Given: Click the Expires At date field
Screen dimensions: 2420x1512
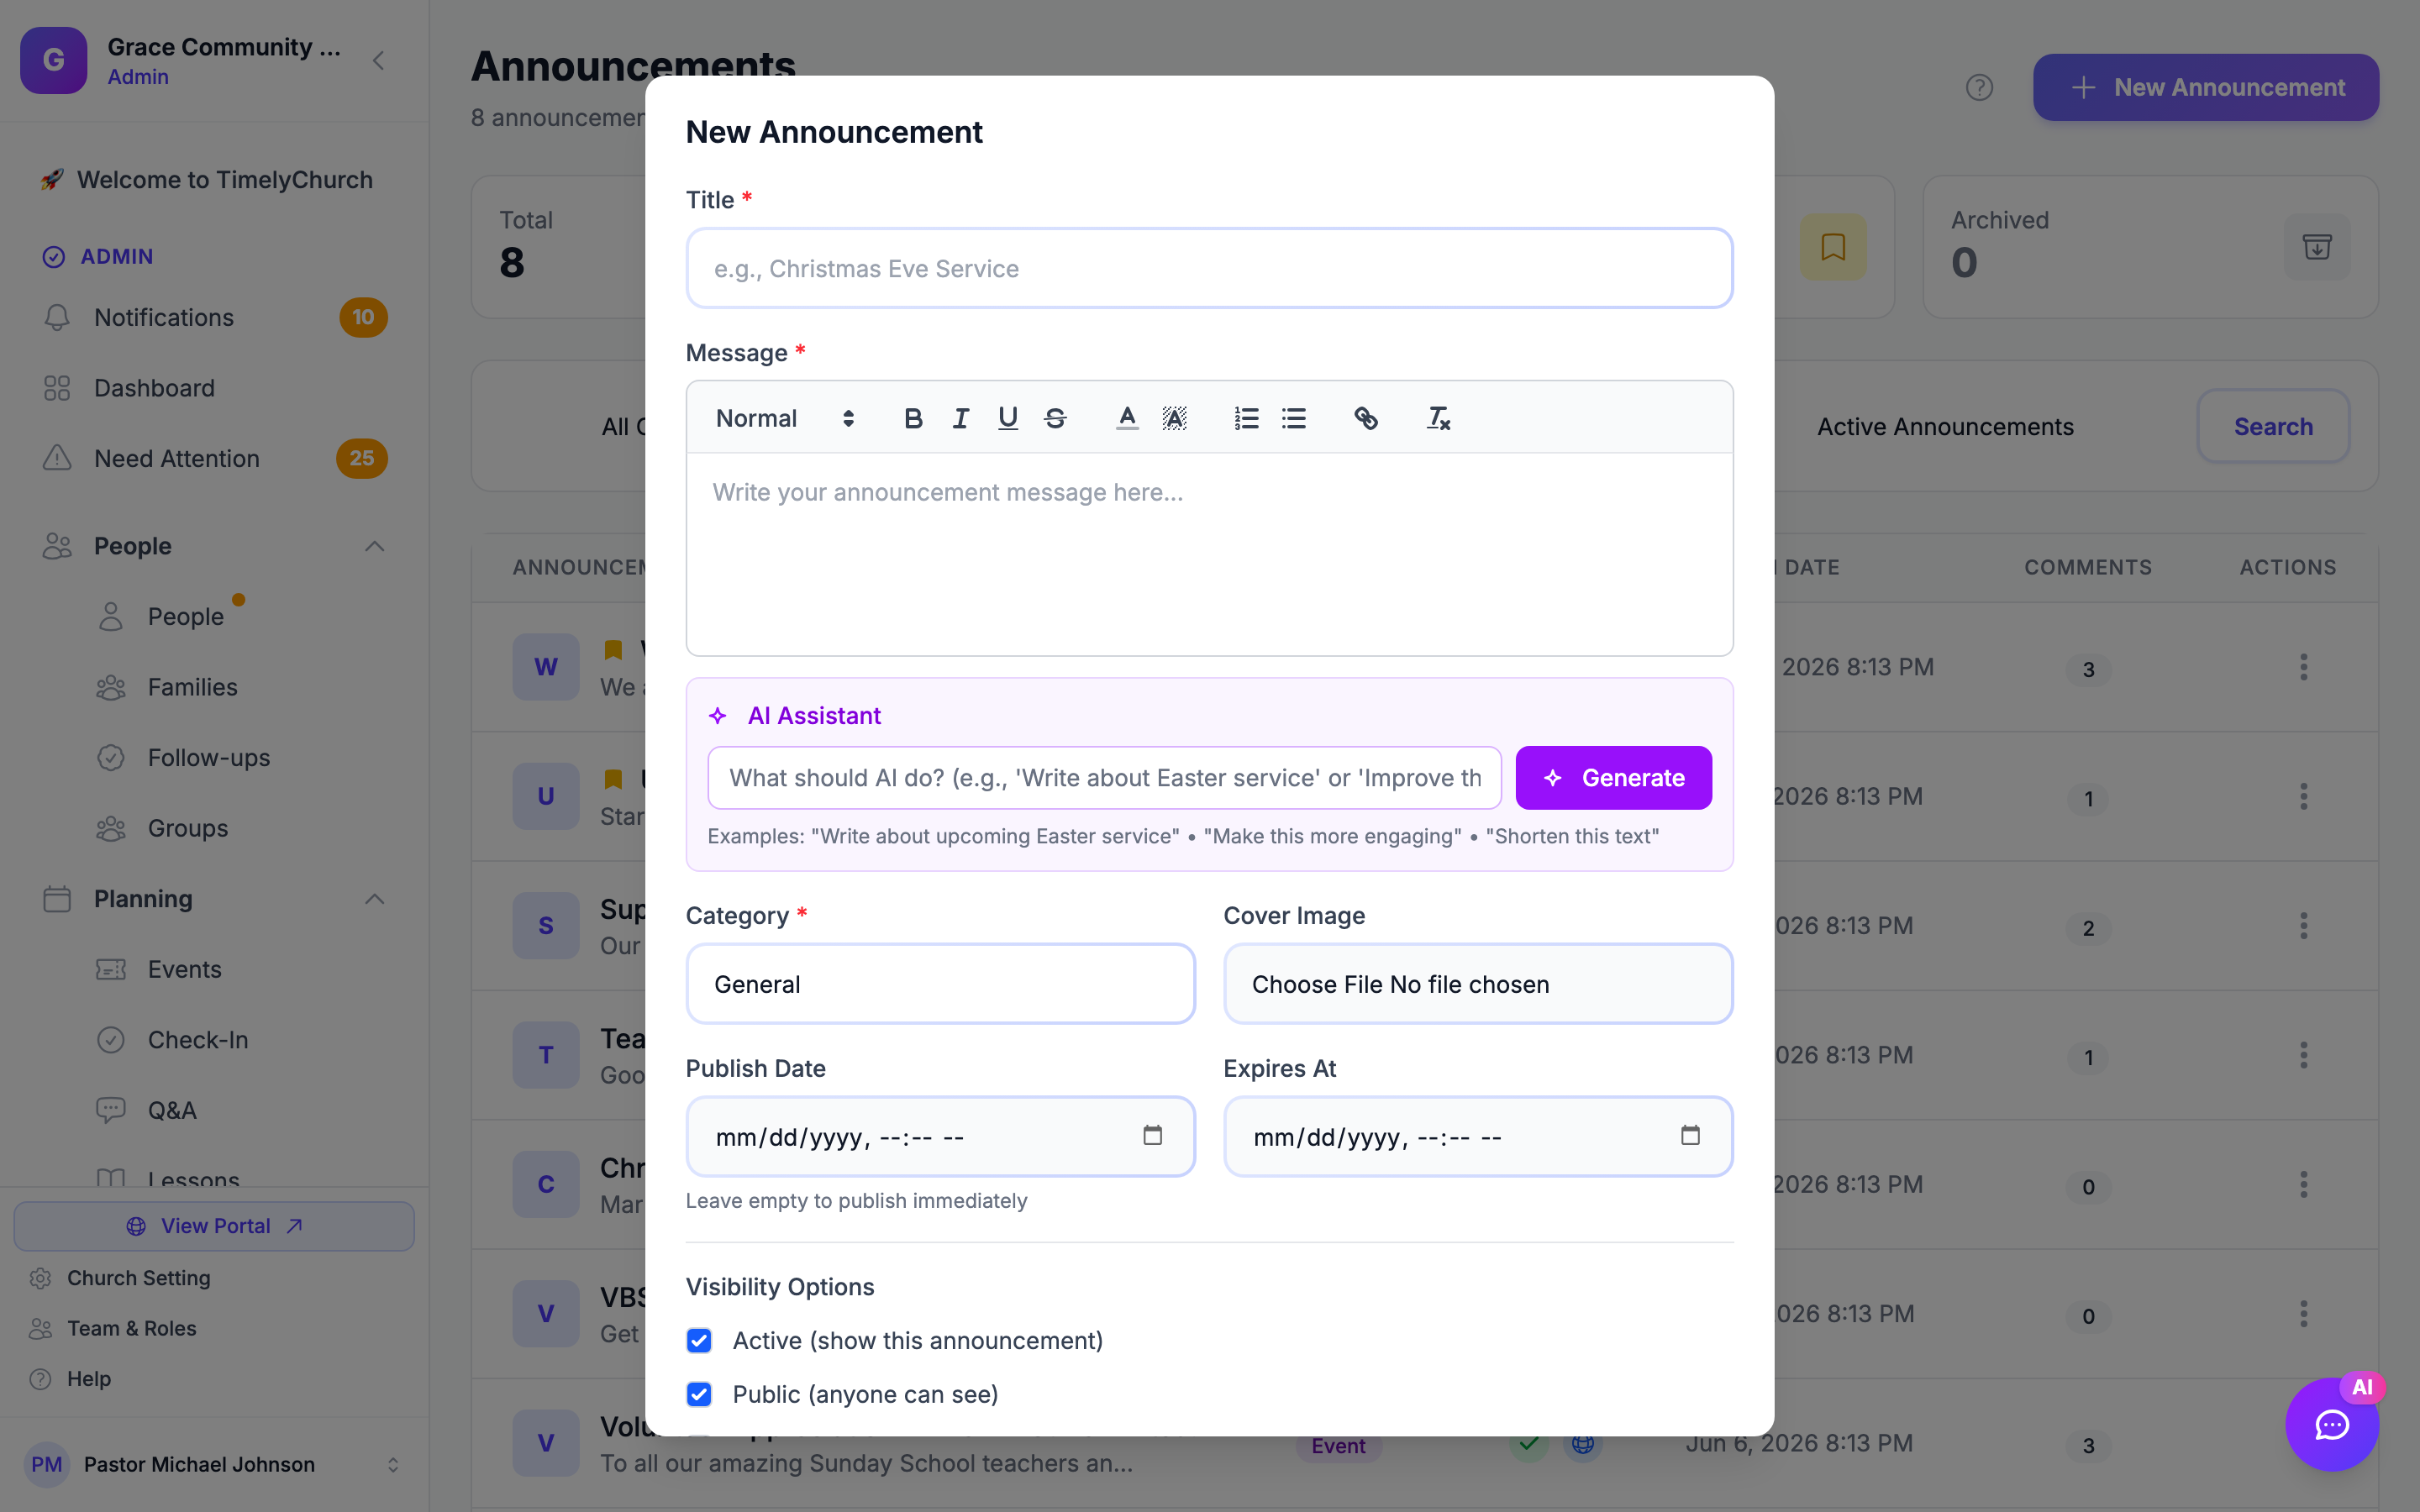Looking at the screenshot, I should tap(1478, 1136).
